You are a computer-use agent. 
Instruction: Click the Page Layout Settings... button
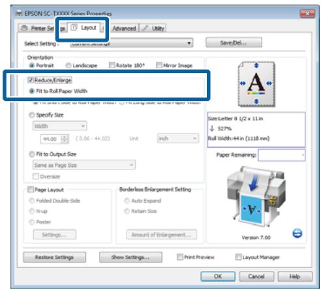(x=55, y=235)
